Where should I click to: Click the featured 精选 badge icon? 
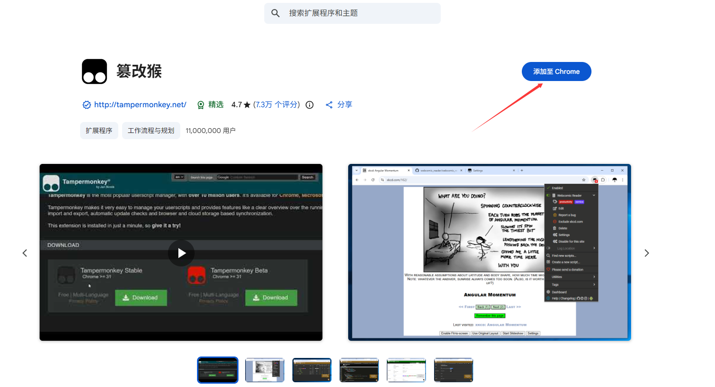tap(201, 105)
